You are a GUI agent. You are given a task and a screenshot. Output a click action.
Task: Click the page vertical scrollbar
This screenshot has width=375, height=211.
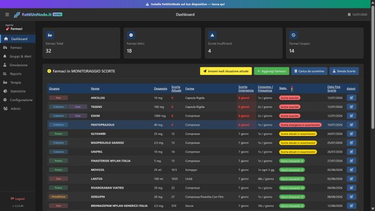click(372, 67)
